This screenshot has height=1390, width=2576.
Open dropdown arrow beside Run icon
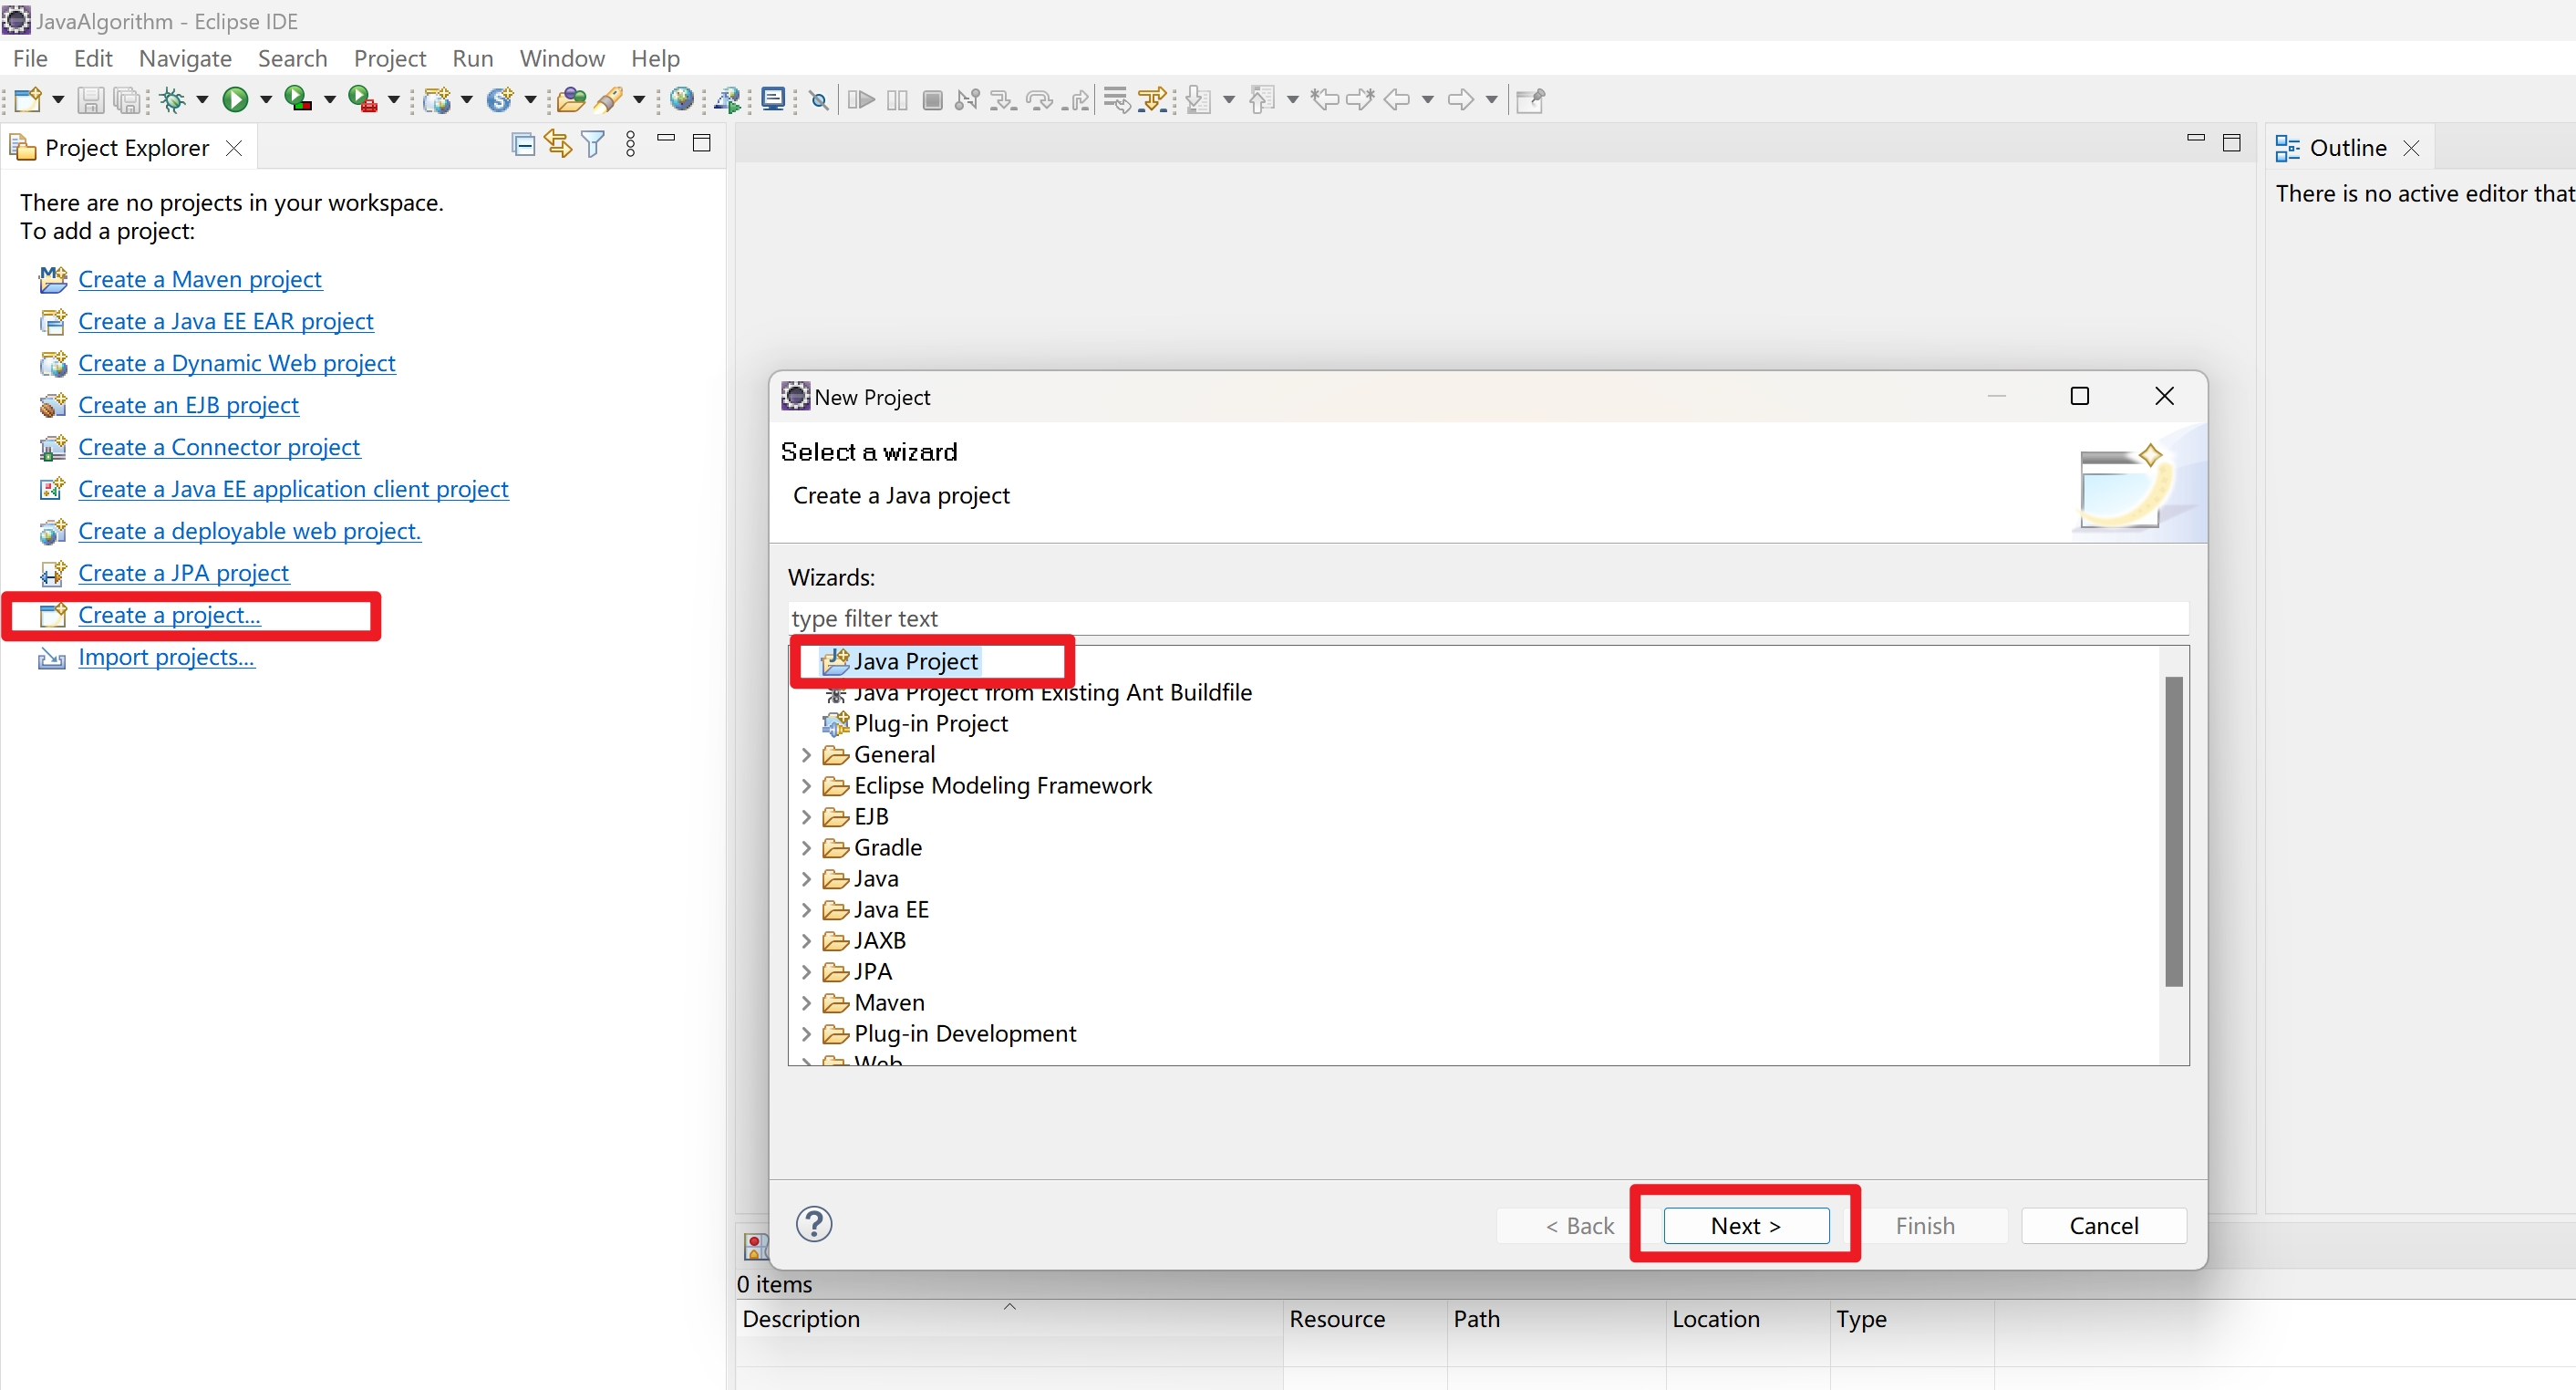[x=265, y=99]
